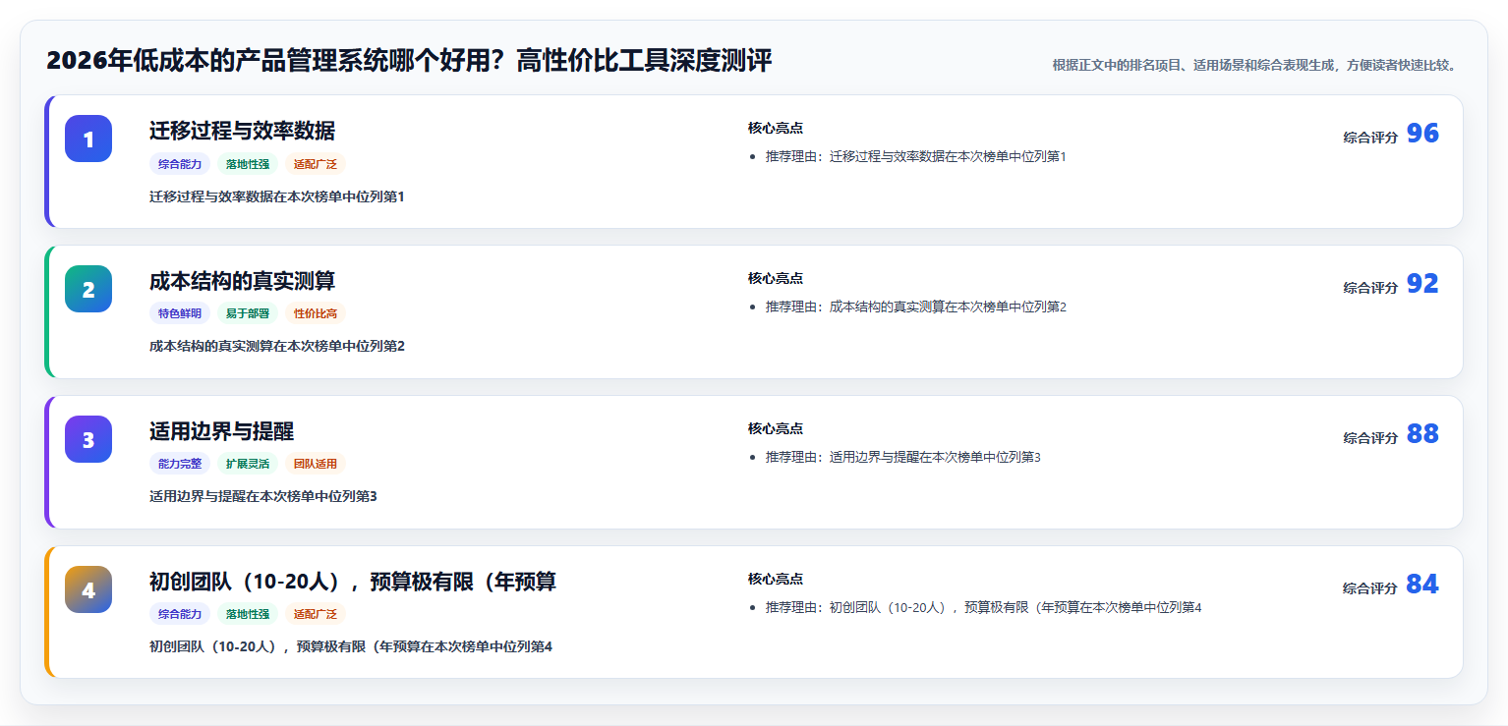Click the 综合评分 label beside 84

(x=1370, y=588)
